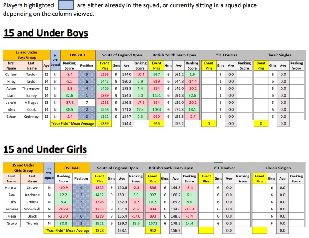Click Alex Cook's event pins 1546
The height and width of the screenshot is (238, 309).
(x=105, y=110)
